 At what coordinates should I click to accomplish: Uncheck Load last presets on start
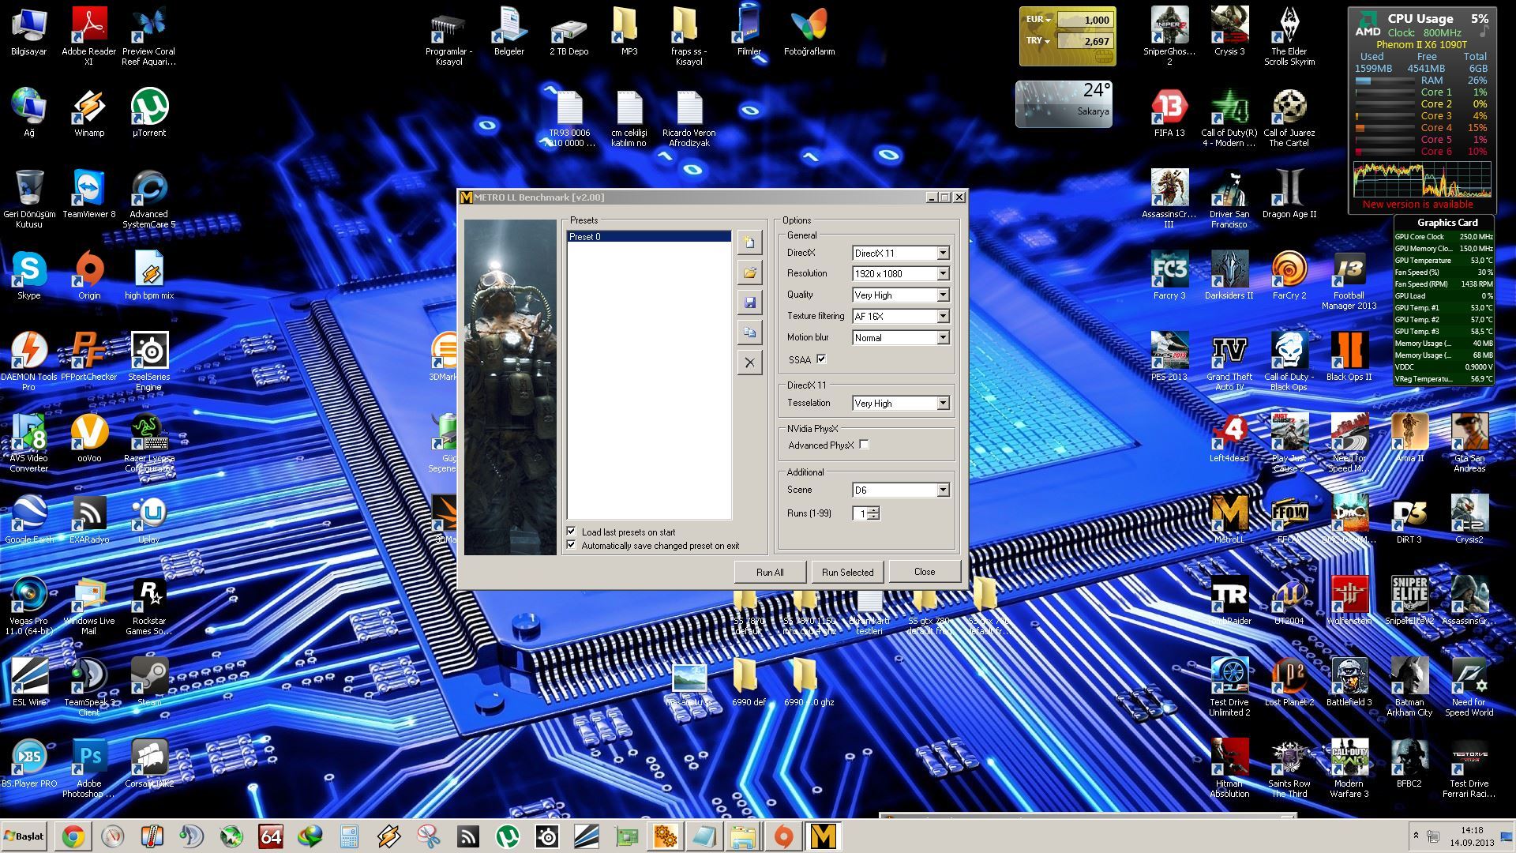(571, 532)
